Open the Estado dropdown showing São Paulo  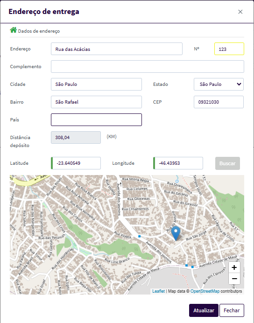[219, 84]
